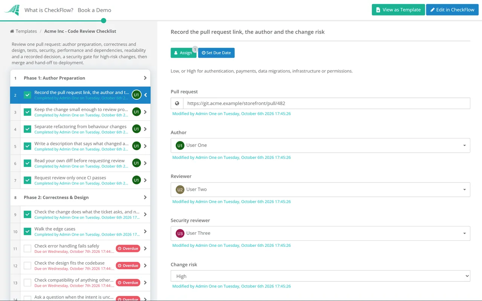Open chevron on Walk the edge cases row

(145, 231)
